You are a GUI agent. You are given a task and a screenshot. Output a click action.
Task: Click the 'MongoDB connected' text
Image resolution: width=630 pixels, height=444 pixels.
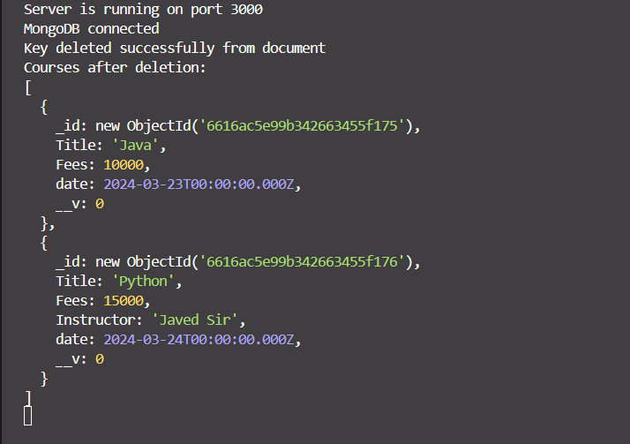click(91, 29)
